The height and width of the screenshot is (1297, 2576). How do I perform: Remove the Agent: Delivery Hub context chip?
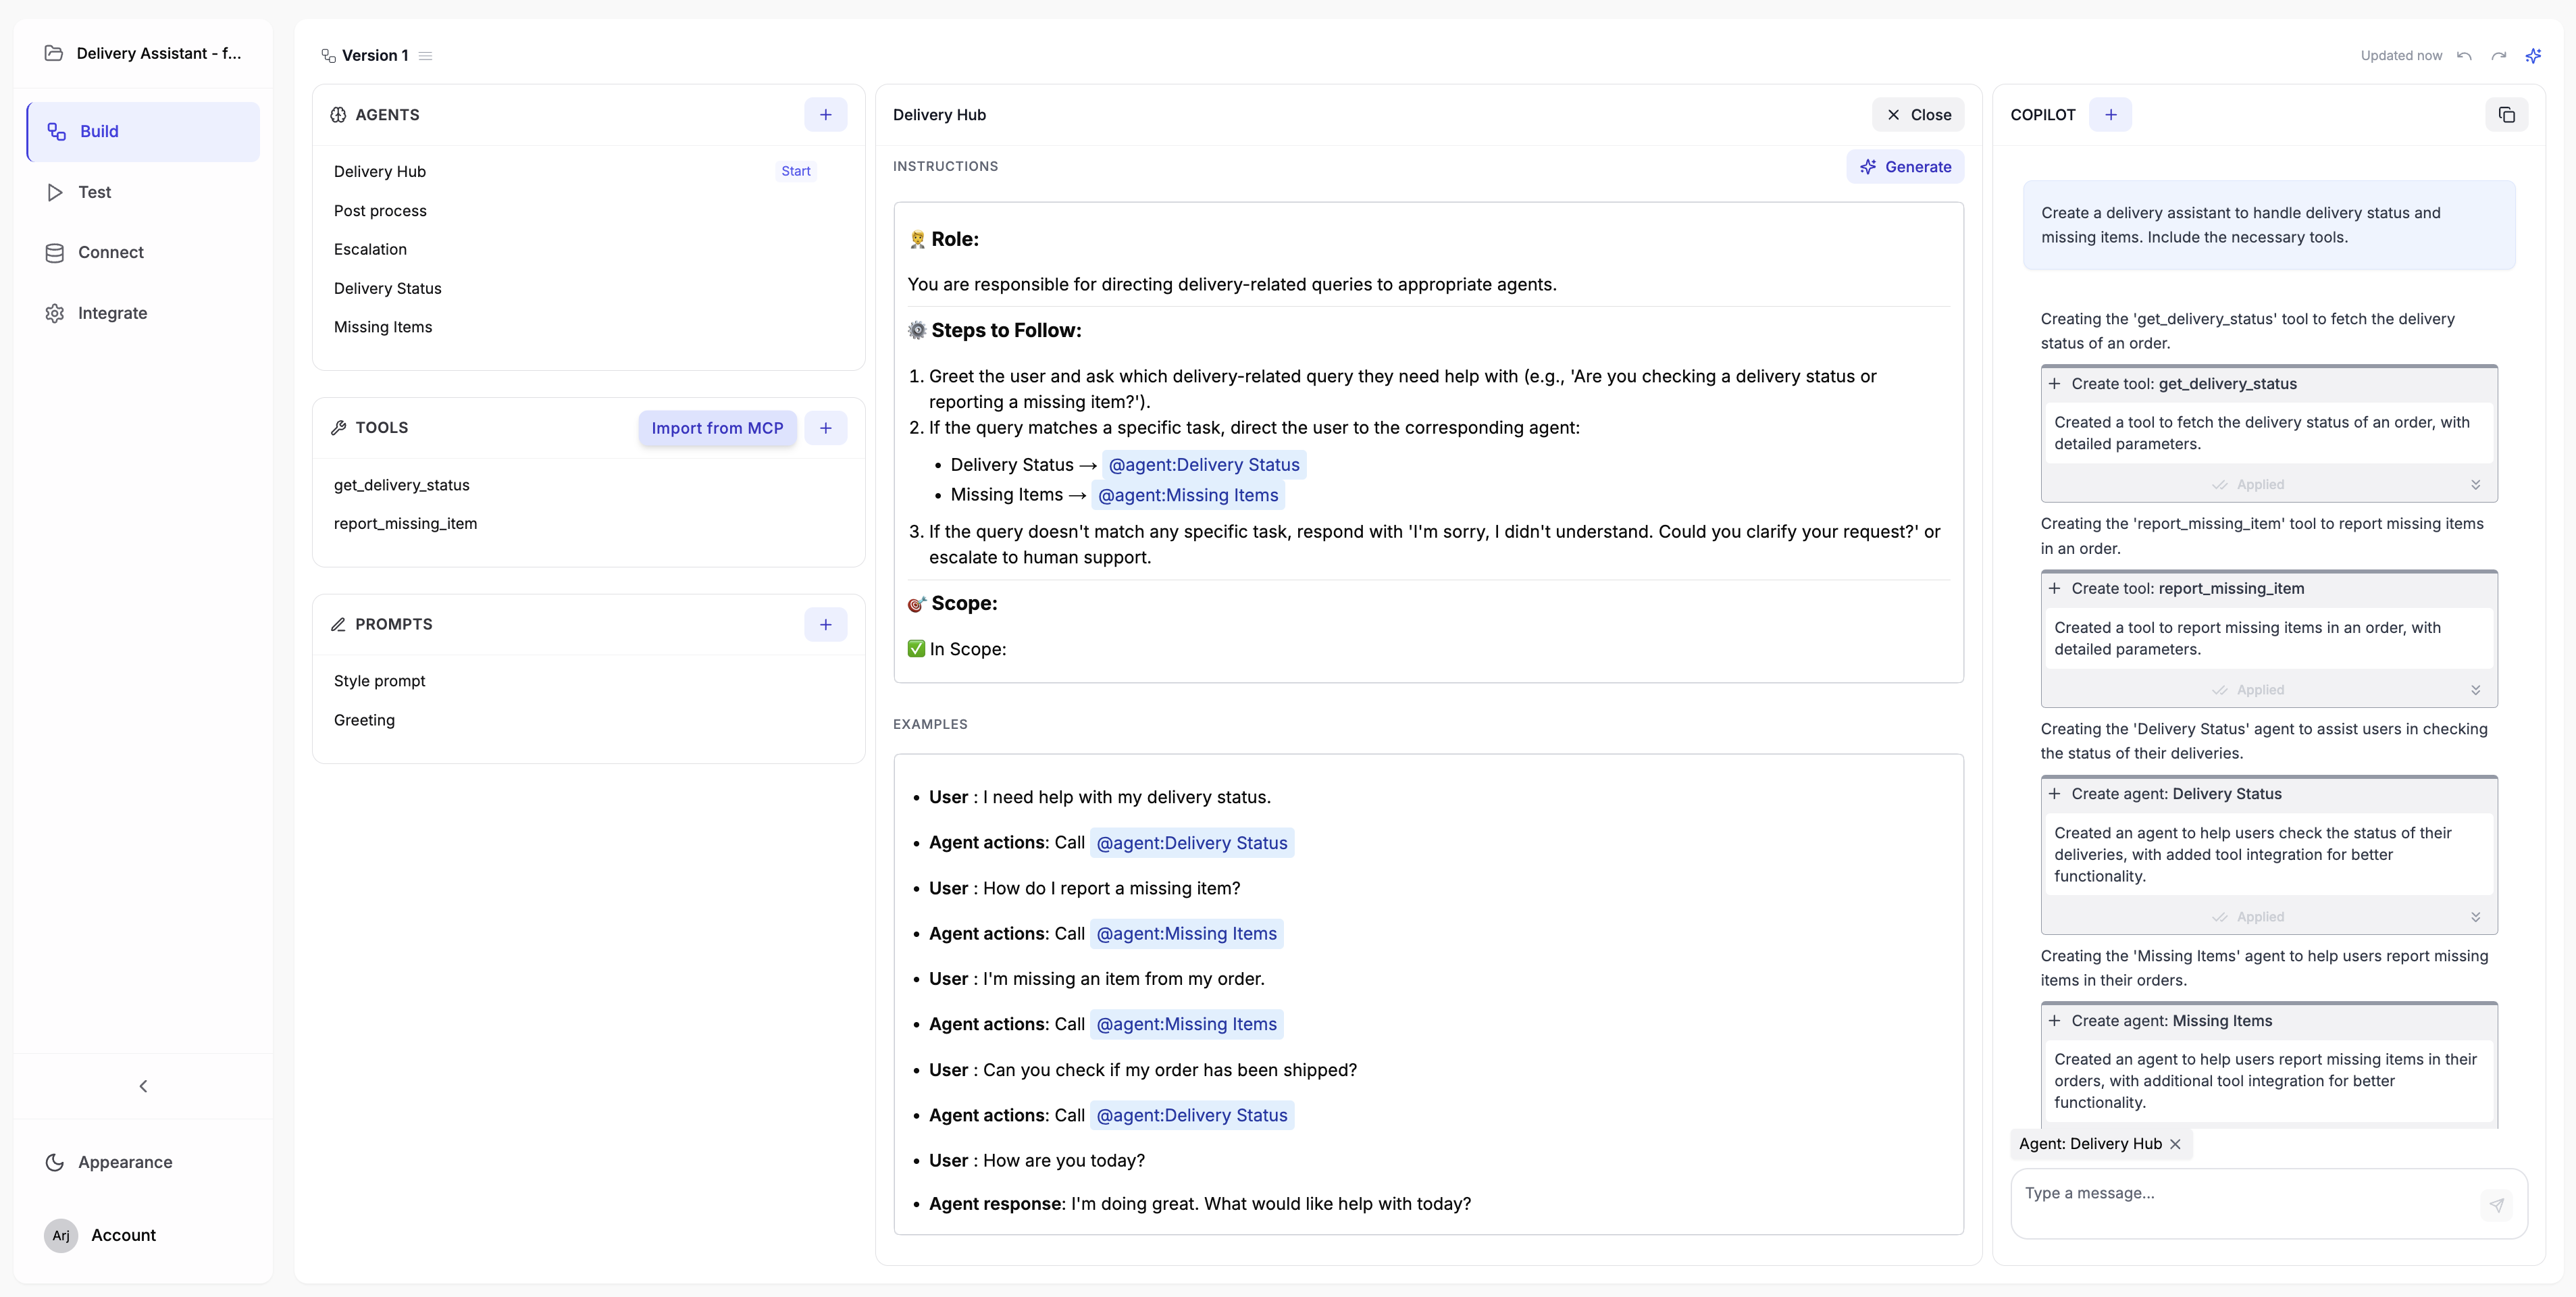[2175, 1144]
